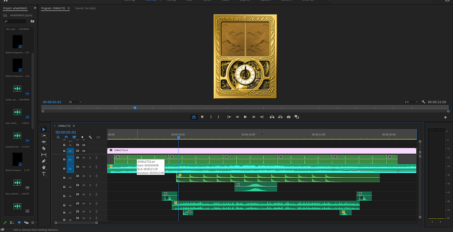Select the Type tool
453x232 pixels.
point(44,174)
